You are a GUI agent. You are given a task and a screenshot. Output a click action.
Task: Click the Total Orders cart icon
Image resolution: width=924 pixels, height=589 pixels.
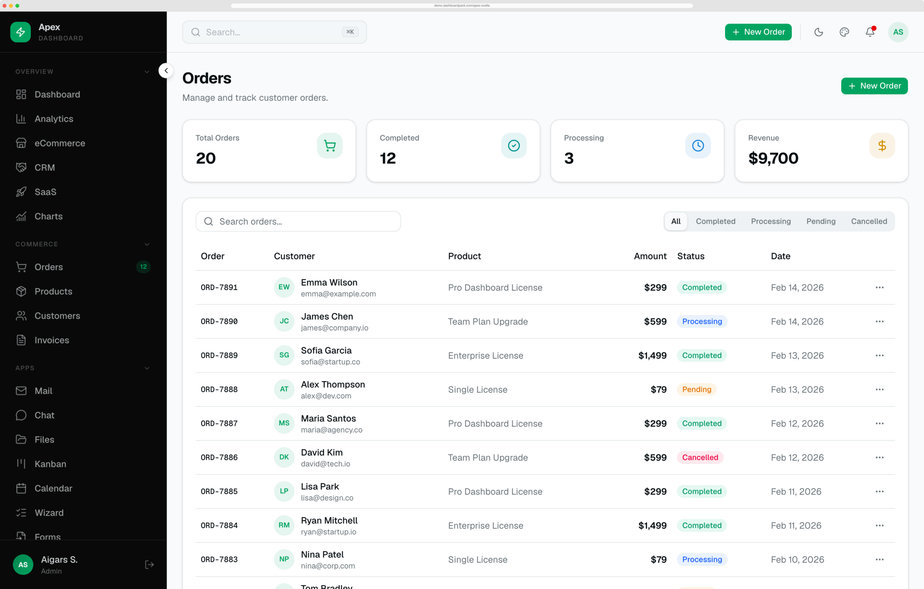330,146
